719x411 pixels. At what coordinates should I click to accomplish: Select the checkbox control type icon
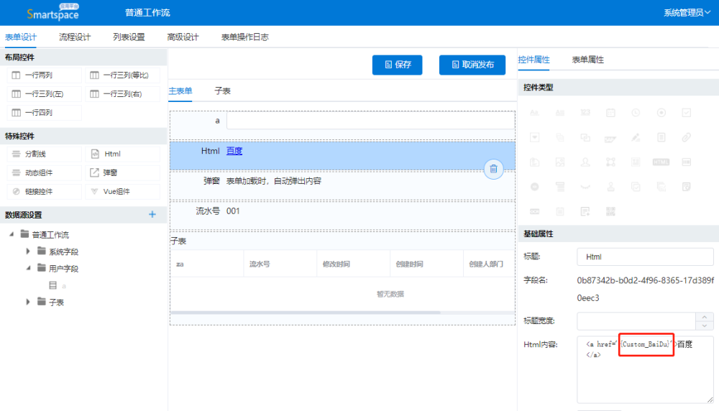[x=686, y=113]
